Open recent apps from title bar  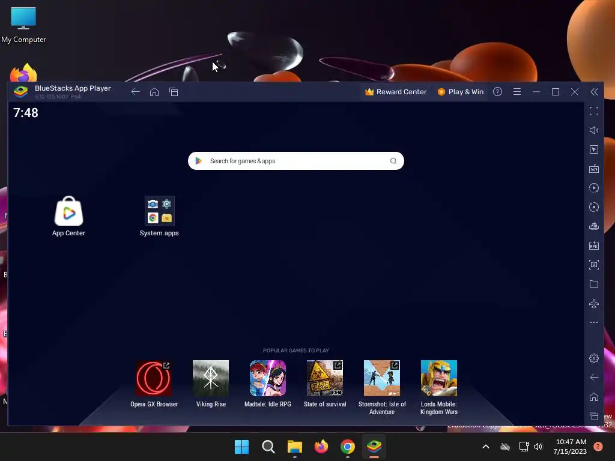(x=174, y=92)
